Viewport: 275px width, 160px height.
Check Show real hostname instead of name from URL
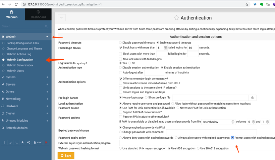120,83
